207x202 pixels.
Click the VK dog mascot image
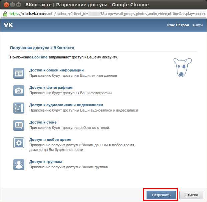[182, 68]
